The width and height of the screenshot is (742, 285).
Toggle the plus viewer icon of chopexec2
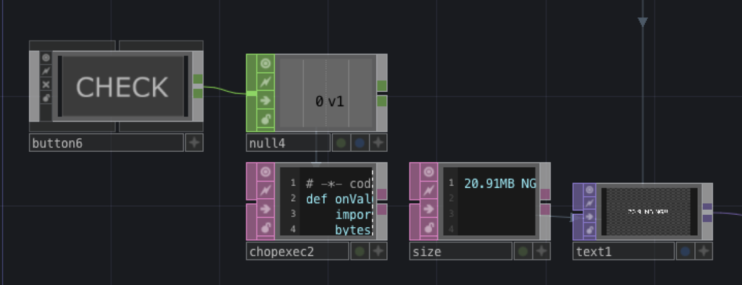pos(378,251)
